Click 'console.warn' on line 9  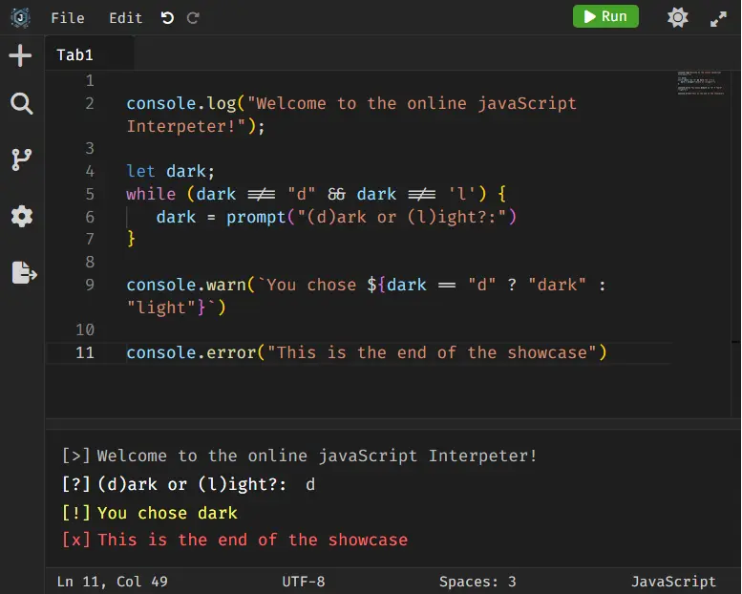[186, 285]
